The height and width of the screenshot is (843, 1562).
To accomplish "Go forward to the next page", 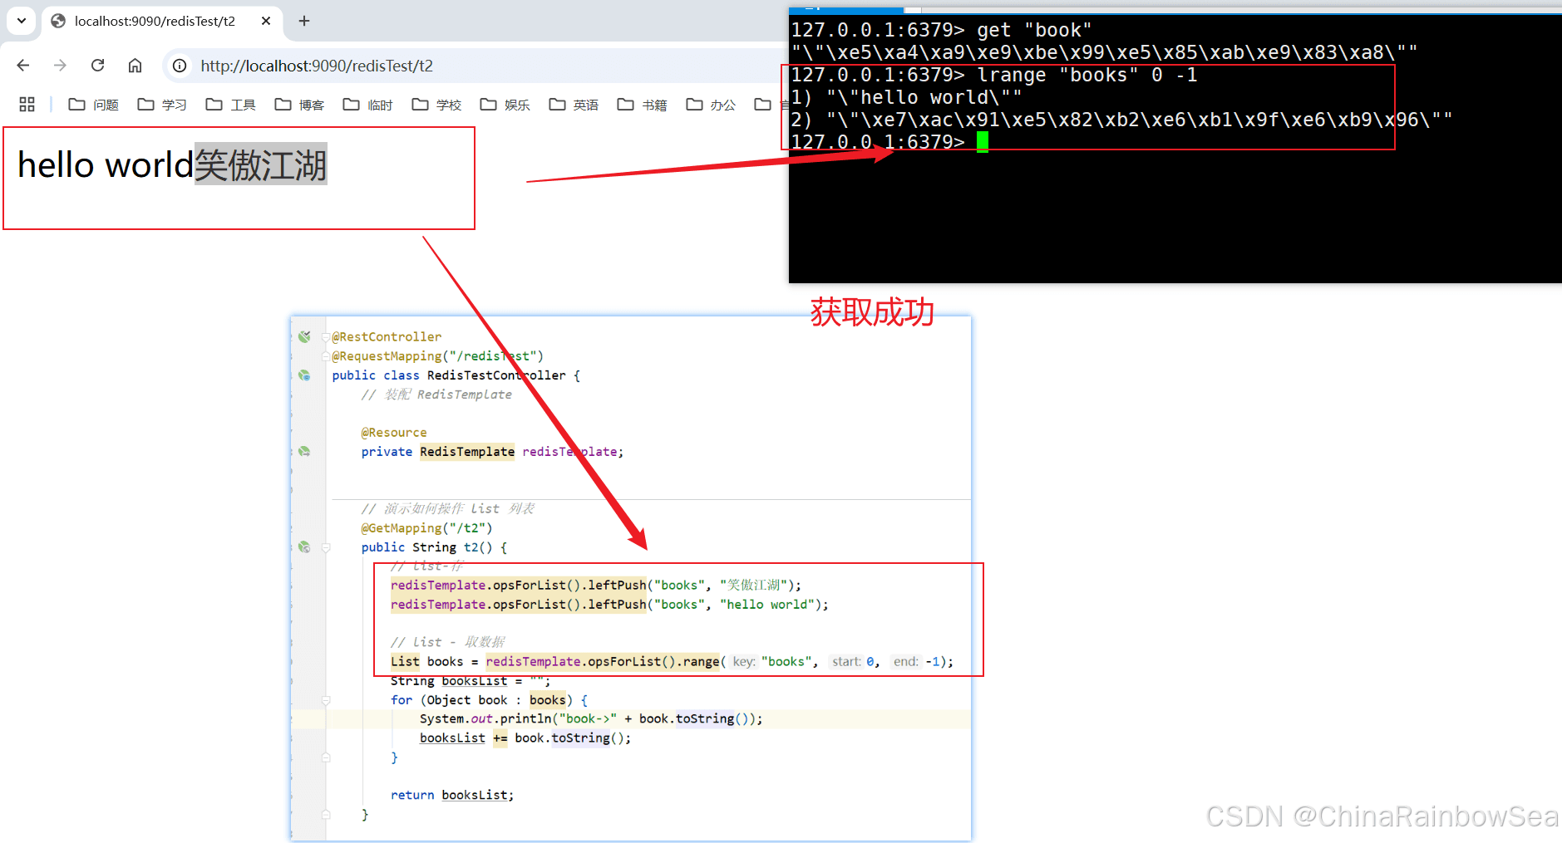I will point(60,66).
